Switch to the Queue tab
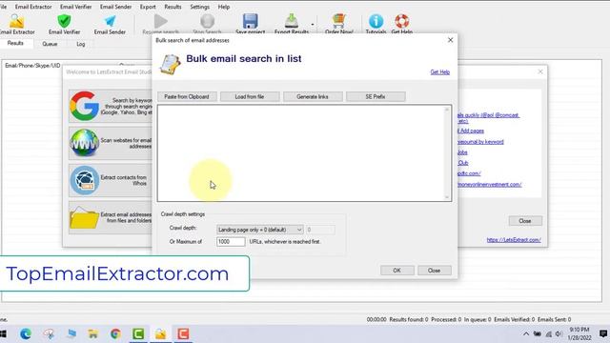610x343 pixels. coord(50,44)
